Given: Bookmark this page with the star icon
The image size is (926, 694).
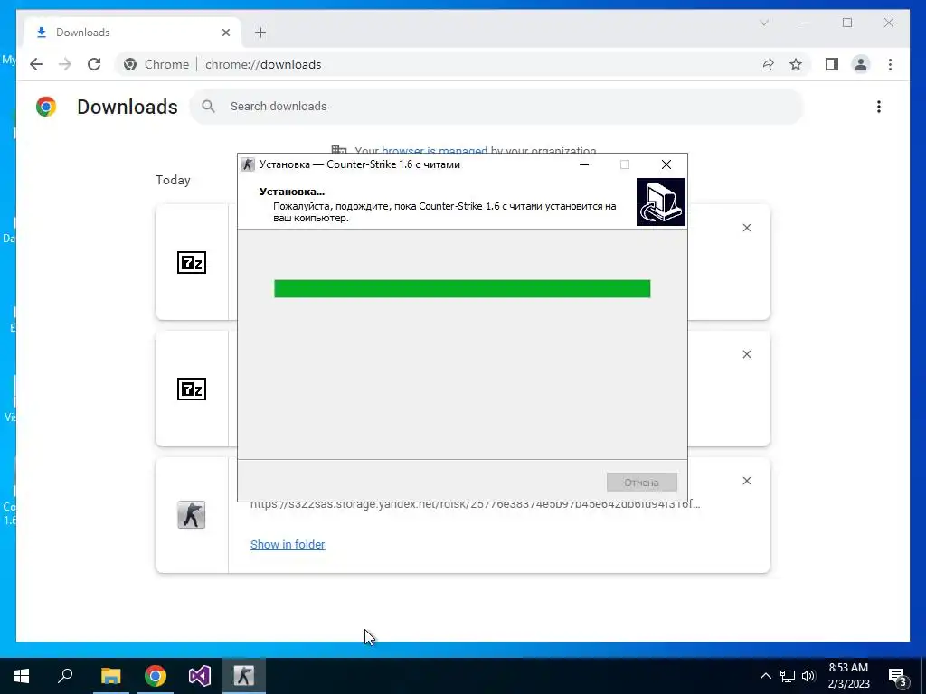Looking at the screenshot, I should coord(796,64).
